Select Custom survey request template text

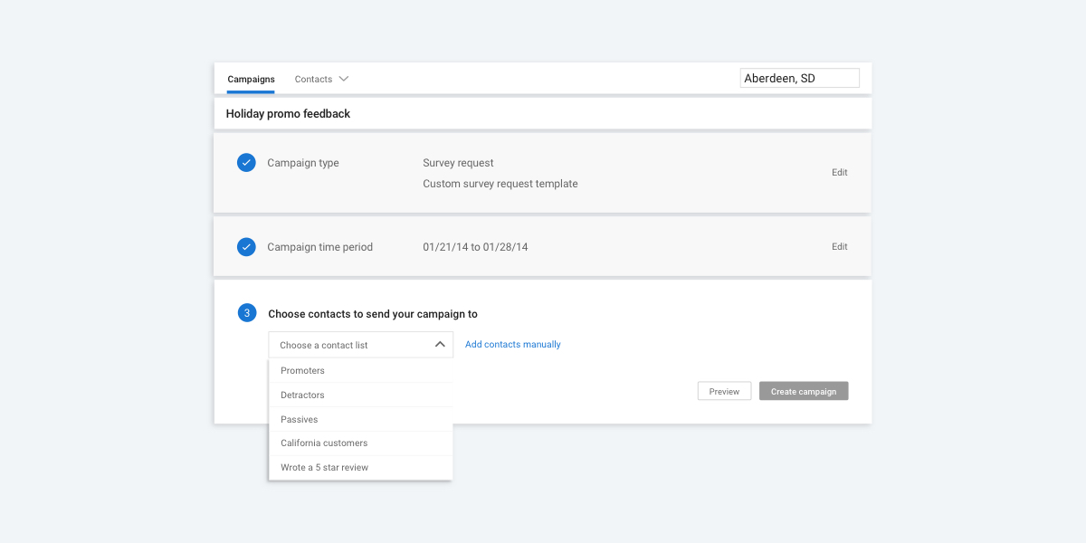(500, 184)
